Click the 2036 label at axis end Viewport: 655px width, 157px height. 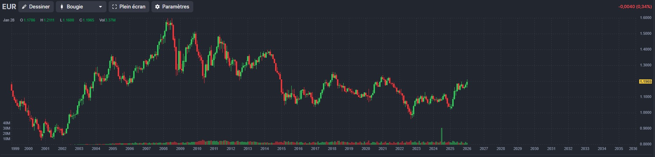[x=633, y=149]
